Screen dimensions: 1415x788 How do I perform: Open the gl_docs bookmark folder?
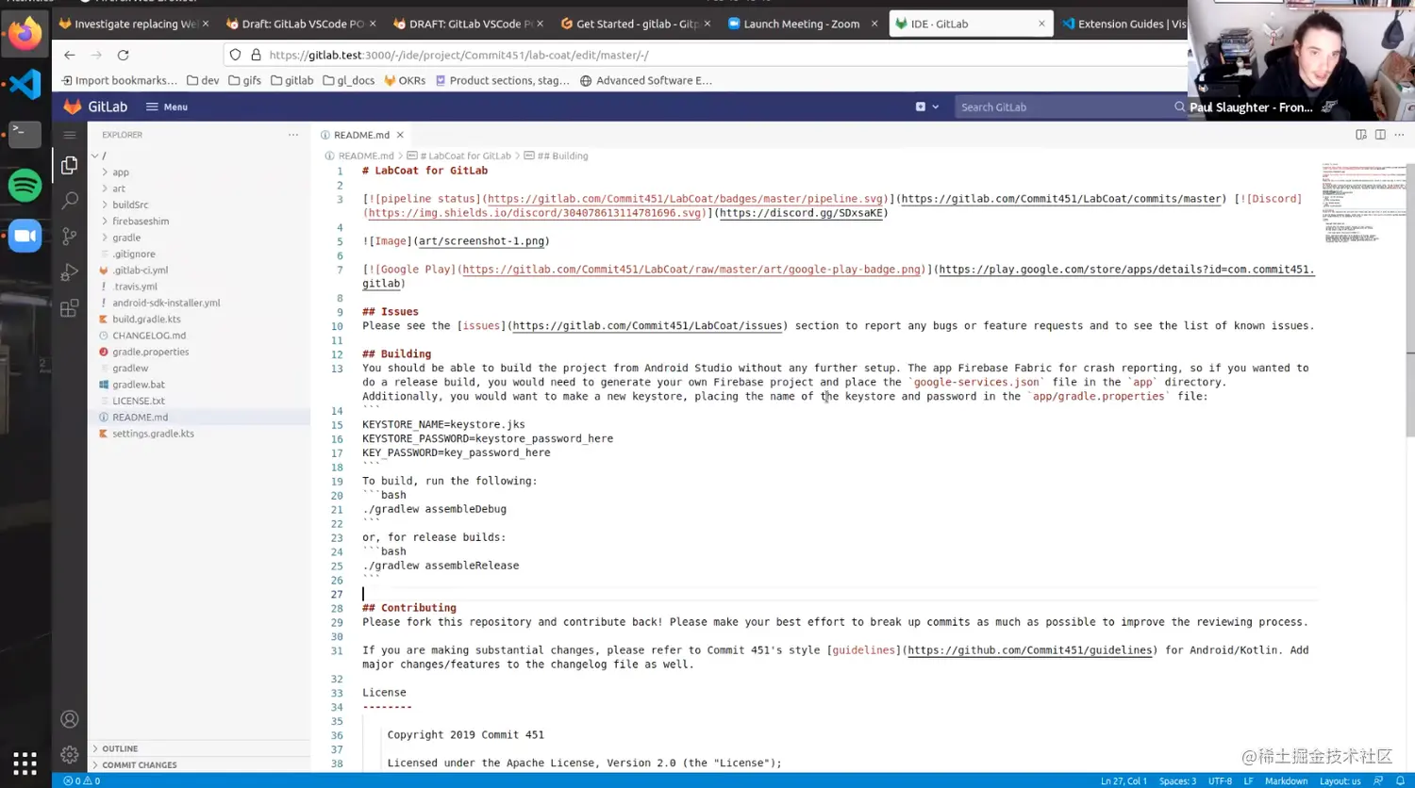coord(348,80)
